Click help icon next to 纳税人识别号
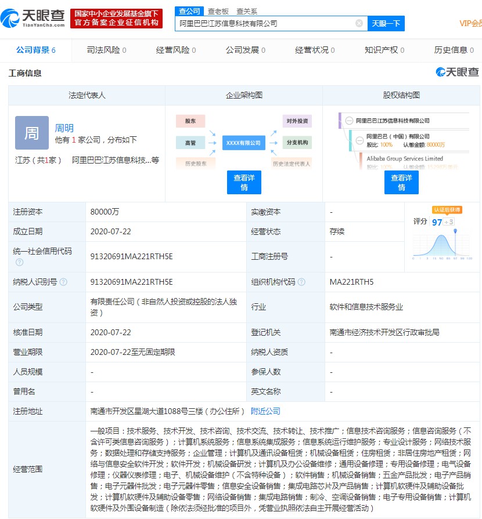 coord(63,282)
